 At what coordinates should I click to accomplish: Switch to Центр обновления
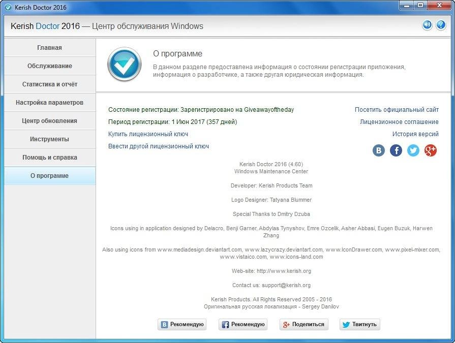tap(50, 120)
